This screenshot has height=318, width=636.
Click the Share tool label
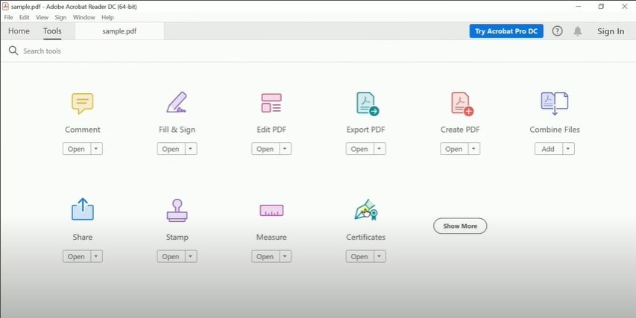point(82,237)
